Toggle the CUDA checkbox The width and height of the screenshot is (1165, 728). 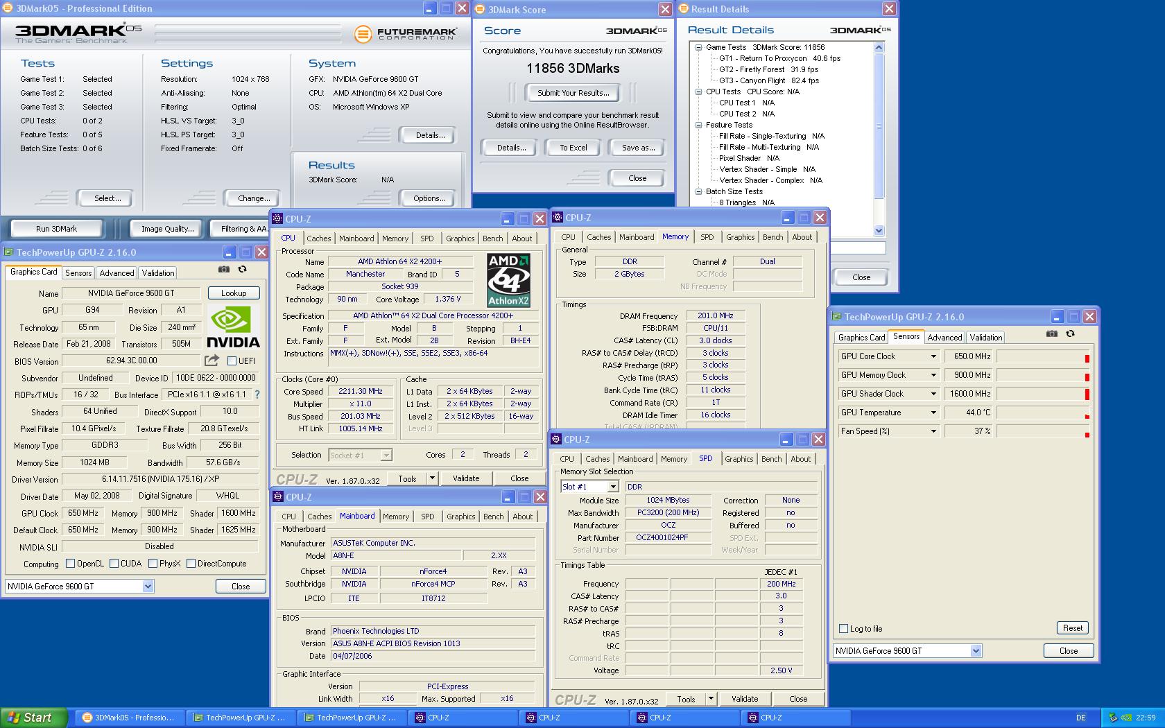(x=114, y=564)
